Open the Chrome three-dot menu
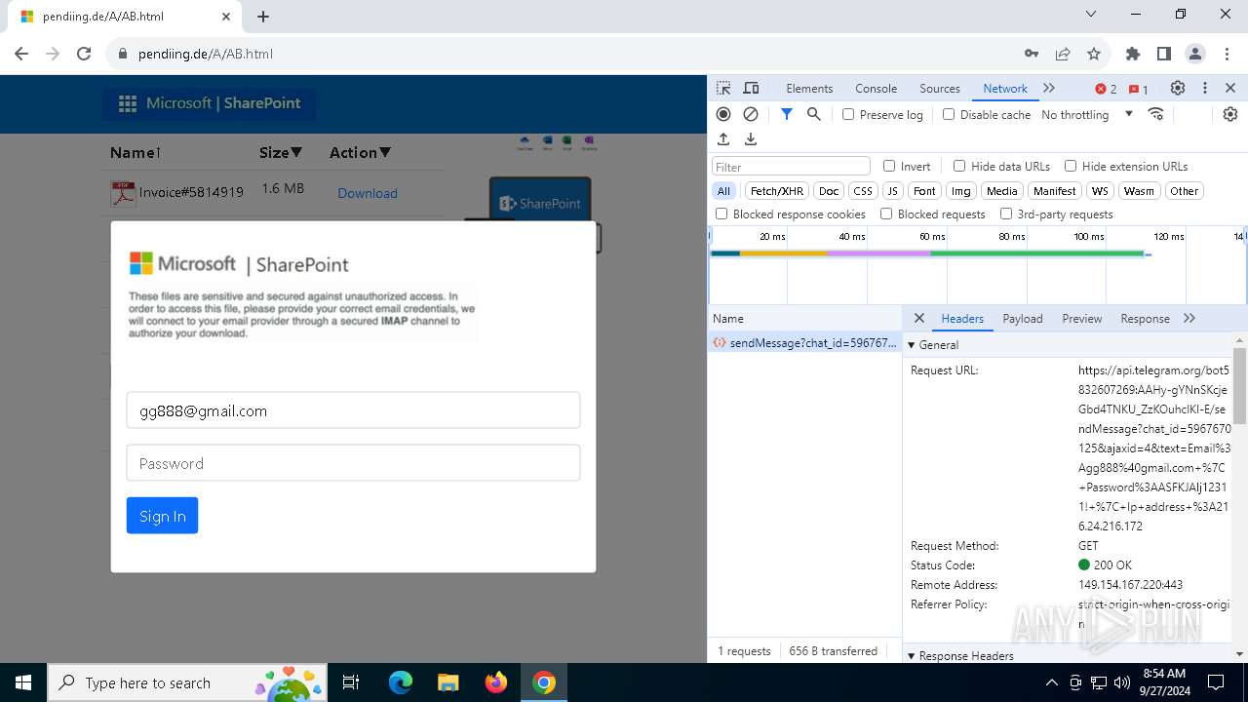 (x=1226, y=54)
